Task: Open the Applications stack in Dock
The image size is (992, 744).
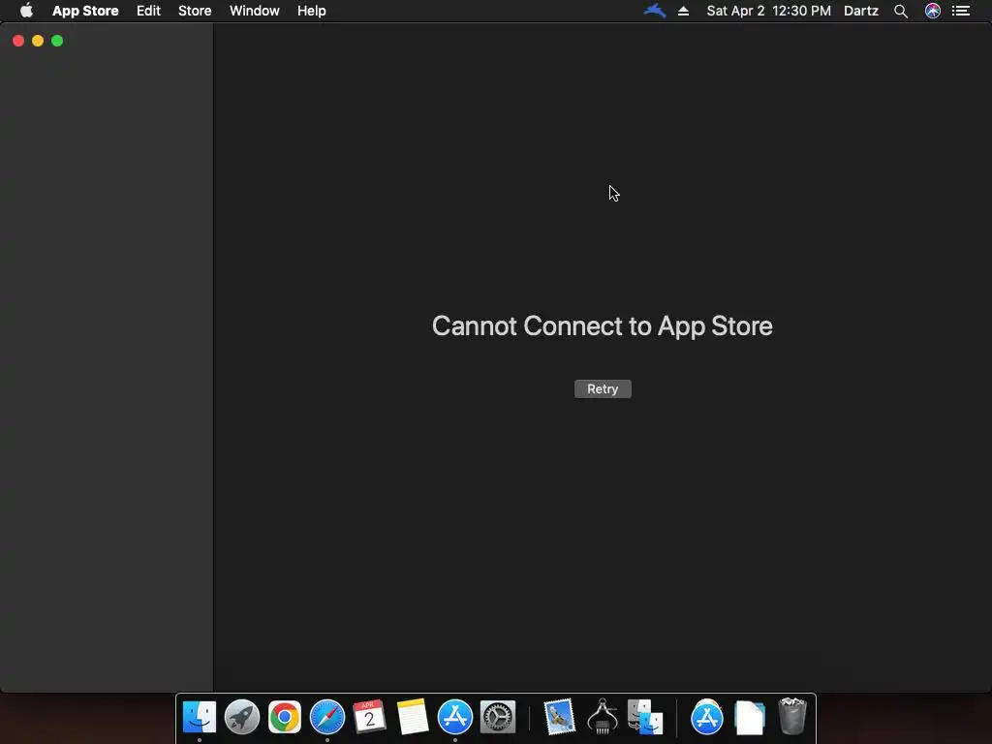Action: [x=706, y=718]
